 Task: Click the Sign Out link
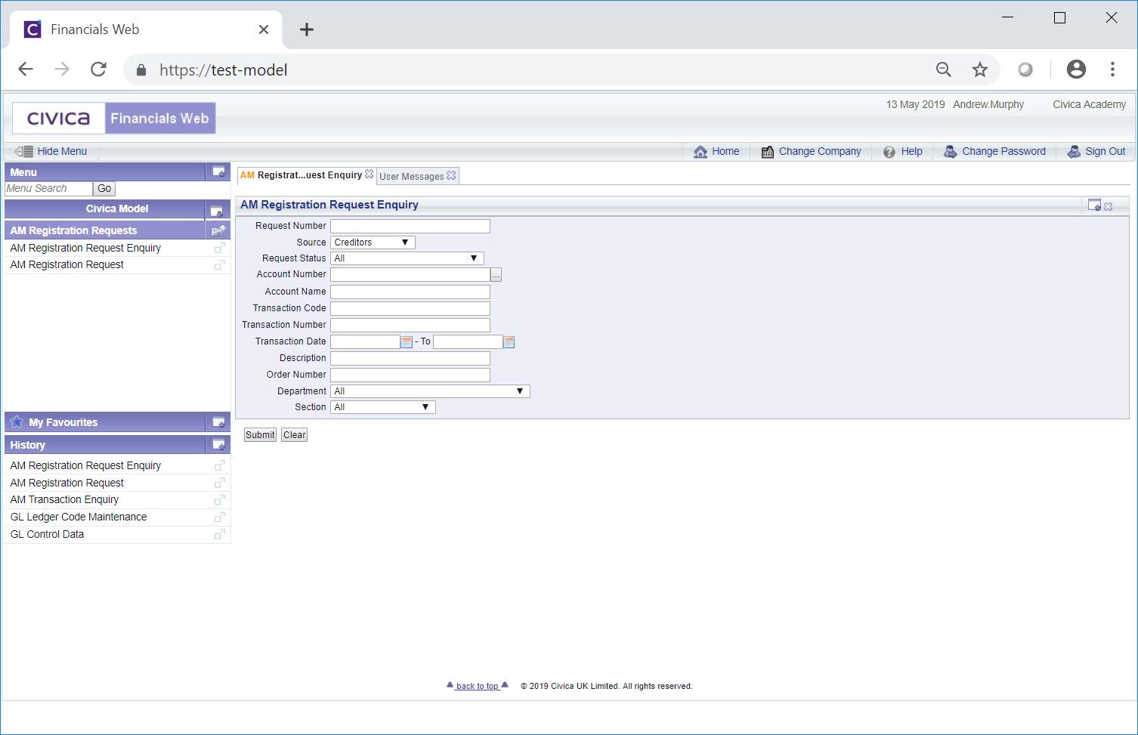click(x=1105, y=151)
